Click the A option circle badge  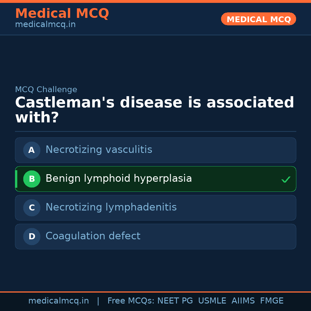click(32, 150)
